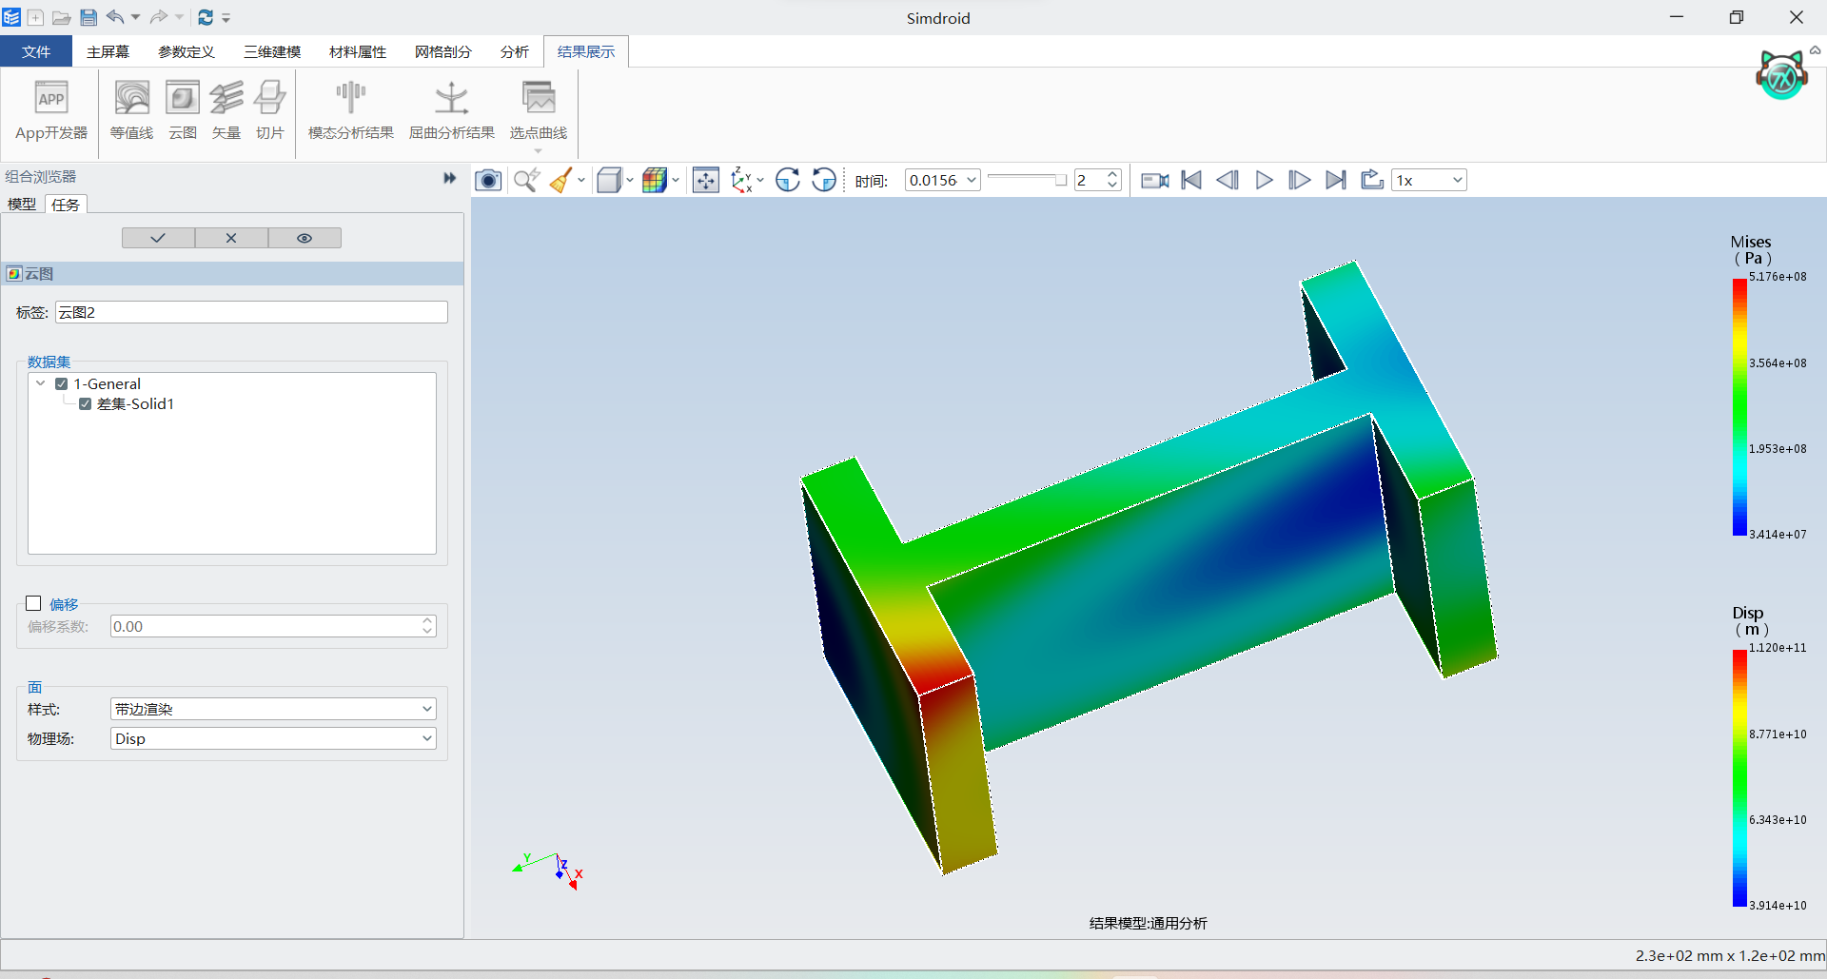Viewport: 1827px width, 979px height.
Task: Click the open folder icon
Action: pyautogui.click(x=62, y=17)
